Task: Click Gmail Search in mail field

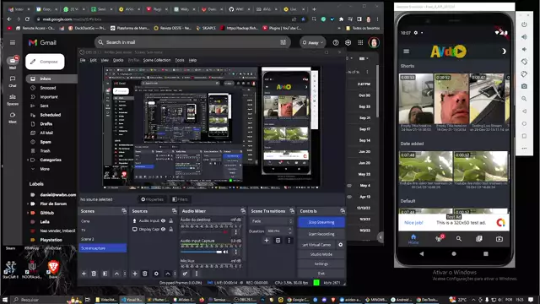Action: [x=193, y=42]
